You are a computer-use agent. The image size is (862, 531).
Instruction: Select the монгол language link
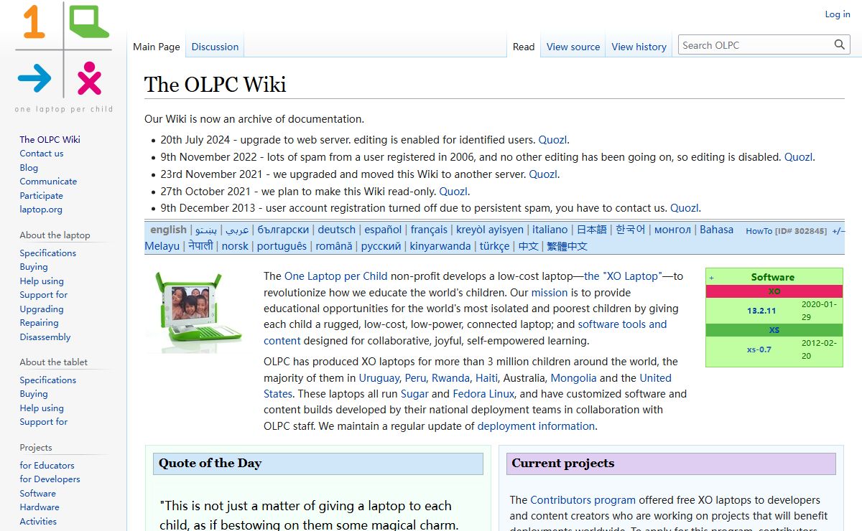coord(672,230)
